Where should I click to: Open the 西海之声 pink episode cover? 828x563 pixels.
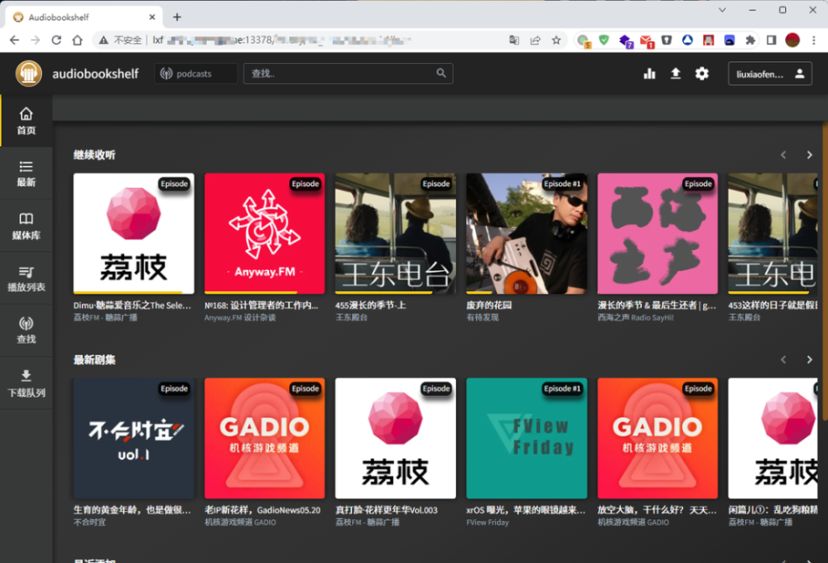click(657, 233)
